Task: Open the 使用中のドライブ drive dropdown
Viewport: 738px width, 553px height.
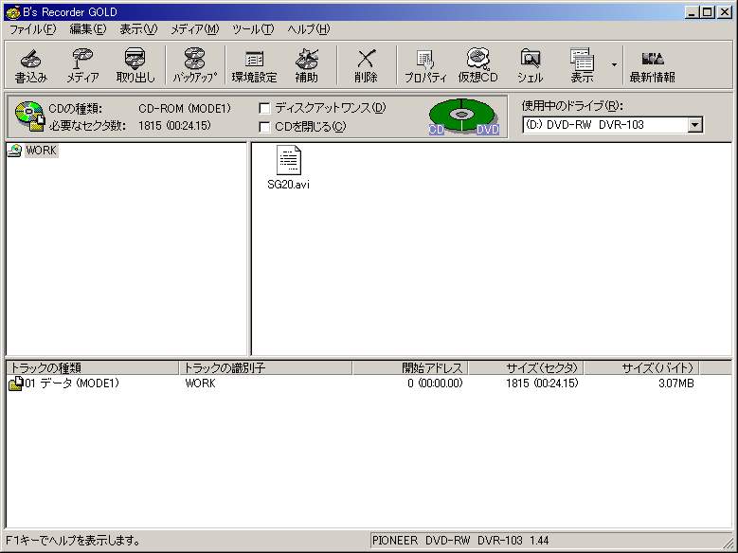Action: 695,125
